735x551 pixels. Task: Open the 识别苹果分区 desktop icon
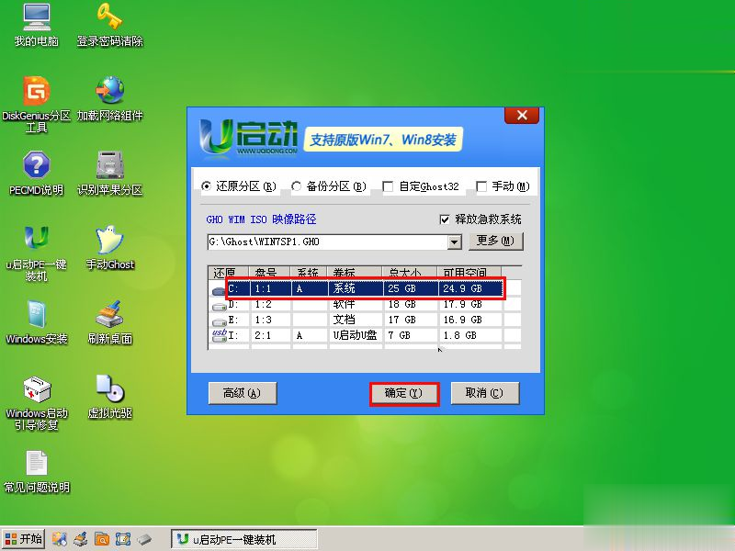click(x=110, y=166)
